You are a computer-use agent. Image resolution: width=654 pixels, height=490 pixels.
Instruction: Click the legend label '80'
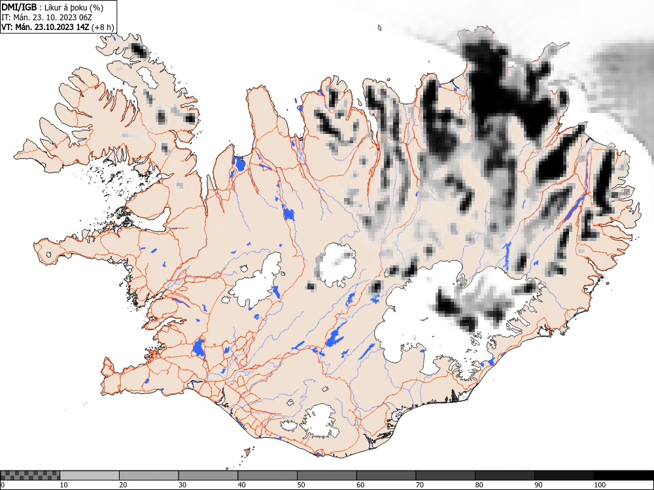point(479,485)
